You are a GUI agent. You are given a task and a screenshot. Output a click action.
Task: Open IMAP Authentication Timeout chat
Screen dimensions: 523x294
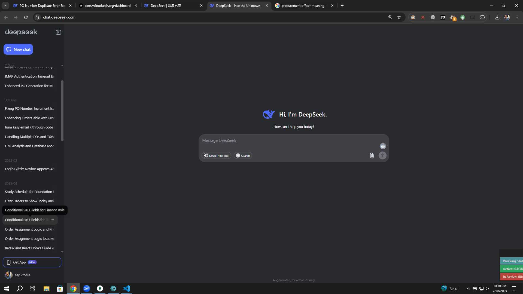29,76
